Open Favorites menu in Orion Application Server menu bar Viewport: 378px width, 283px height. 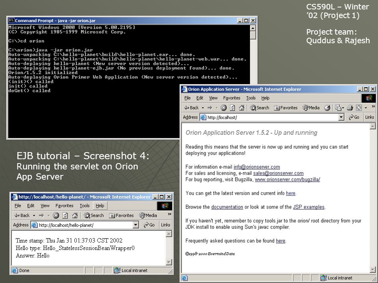[232, 98]
